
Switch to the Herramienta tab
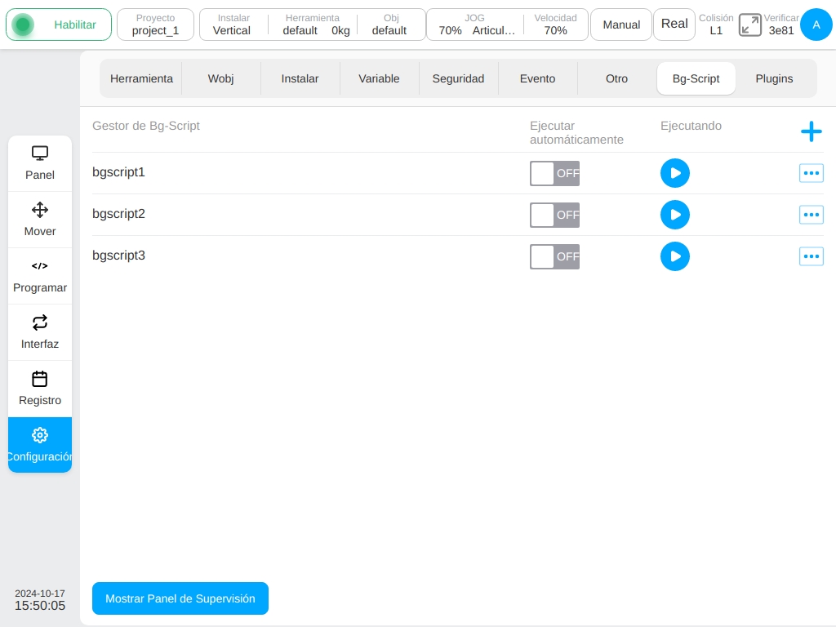[x=141, y=78]
